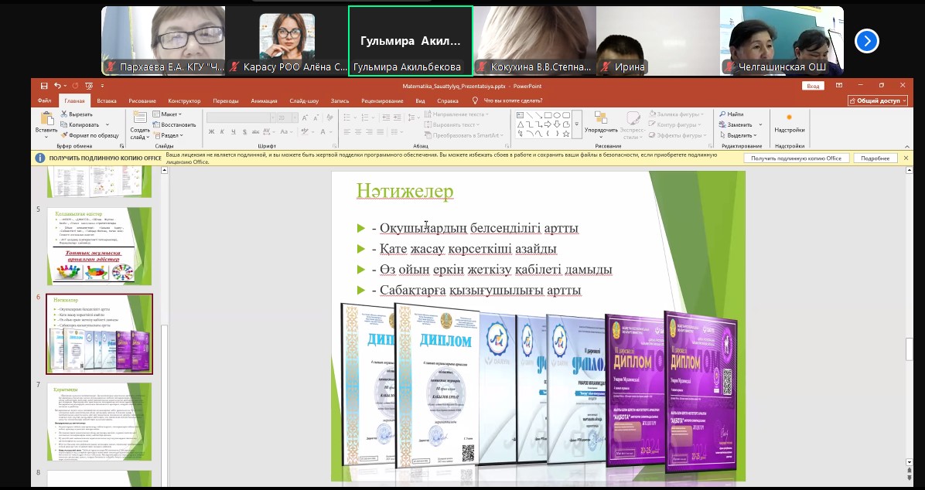This screenshot has height=490, width=925.
Task: Reset slide with Восстановить icon
Action: pos(156,124)
